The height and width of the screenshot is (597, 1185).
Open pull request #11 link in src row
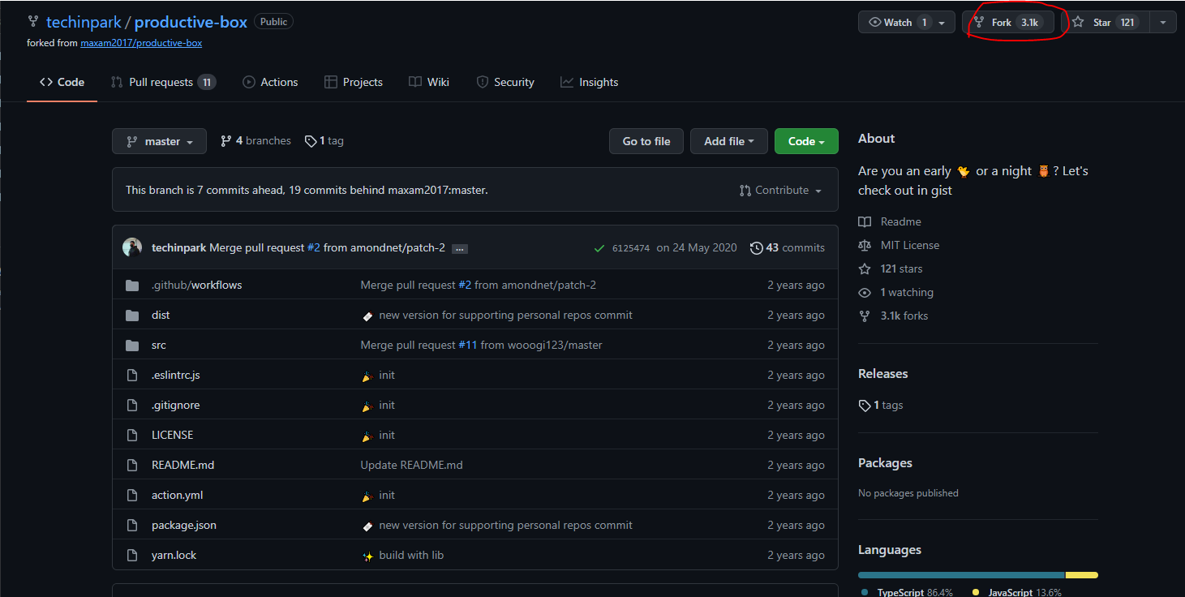click(468, 346)
